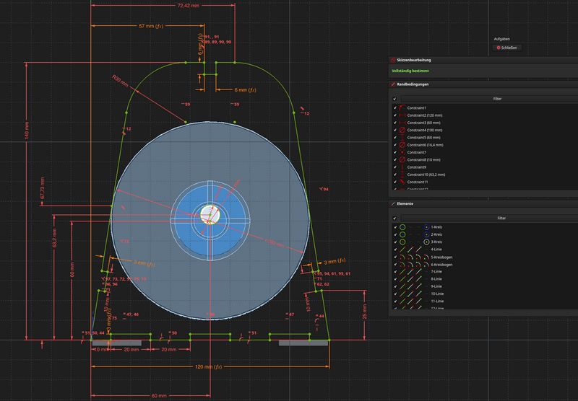Toggle the master checkbox beside constraints Filter
This screenshot has height=401, width=578.
394,99
